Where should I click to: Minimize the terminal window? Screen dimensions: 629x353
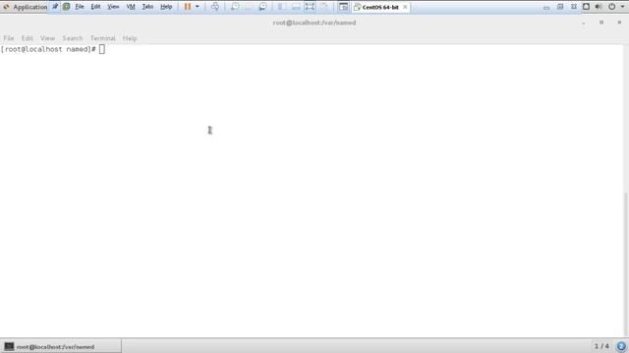pos(584,23)
